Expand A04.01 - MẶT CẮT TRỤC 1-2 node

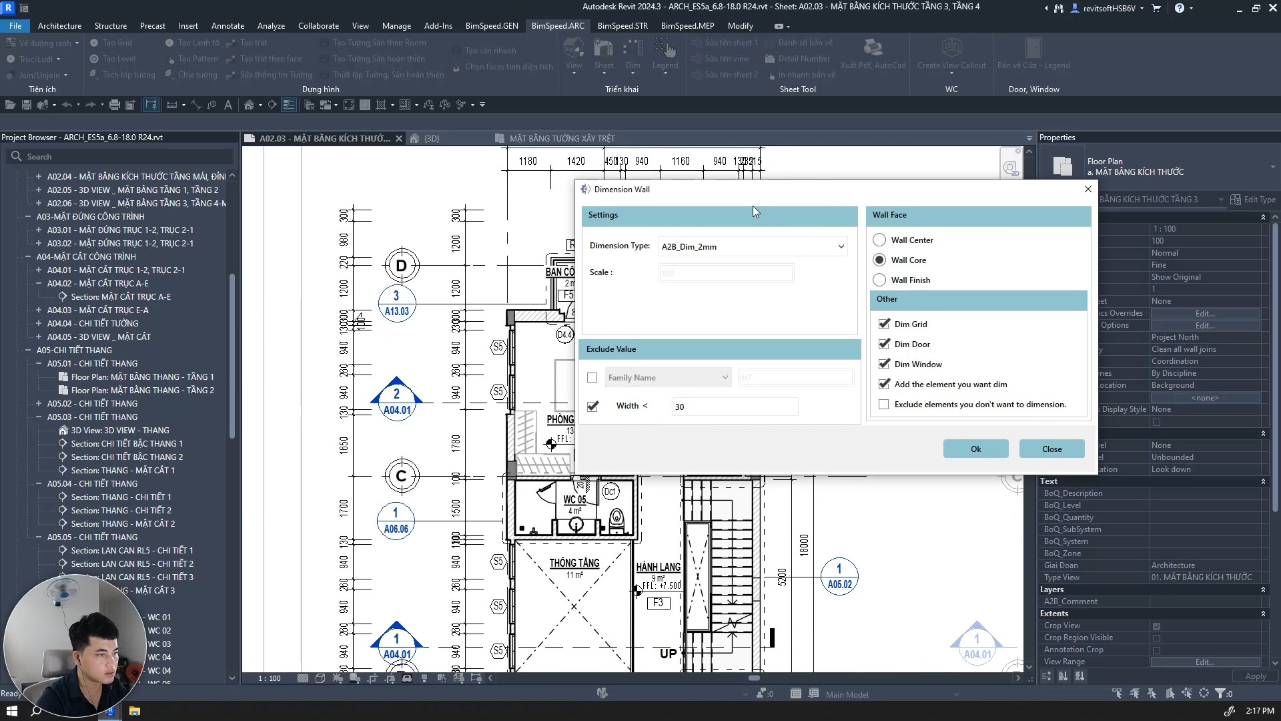pos(39,270)
